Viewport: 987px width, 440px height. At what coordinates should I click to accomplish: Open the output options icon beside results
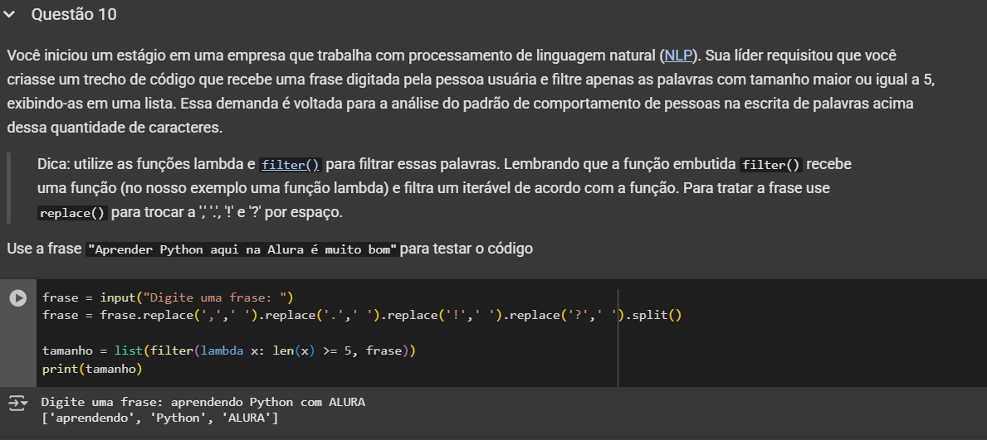(x=18, y=402)
